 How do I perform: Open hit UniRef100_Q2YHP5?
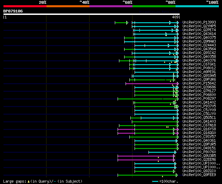tap(199, 26)
